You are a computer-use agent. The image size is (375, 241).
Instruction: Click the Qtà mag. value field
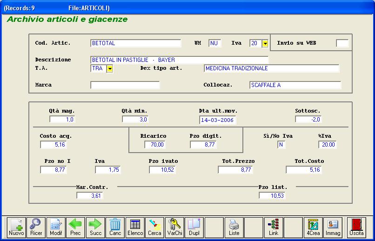[62, 119]
